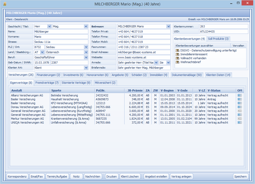Image resolution: width=255 pixels, height=184 pixels.
Task: Click the Webseite field with www.basic-systems.at
Action: point(144,57)
